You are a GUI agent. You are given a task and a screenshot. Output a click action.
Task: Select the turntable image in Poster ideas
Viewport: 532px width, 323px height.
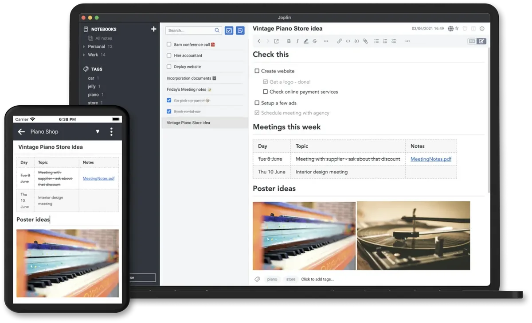coord(414,236)
